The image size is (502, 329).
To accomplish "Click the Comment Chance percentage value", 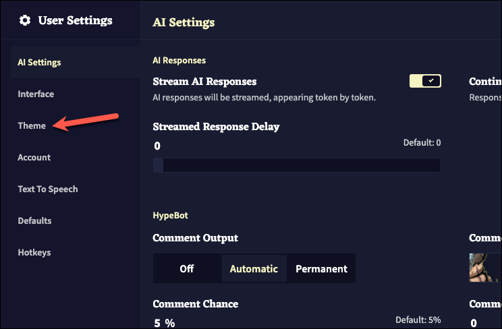I will (164, 323).
